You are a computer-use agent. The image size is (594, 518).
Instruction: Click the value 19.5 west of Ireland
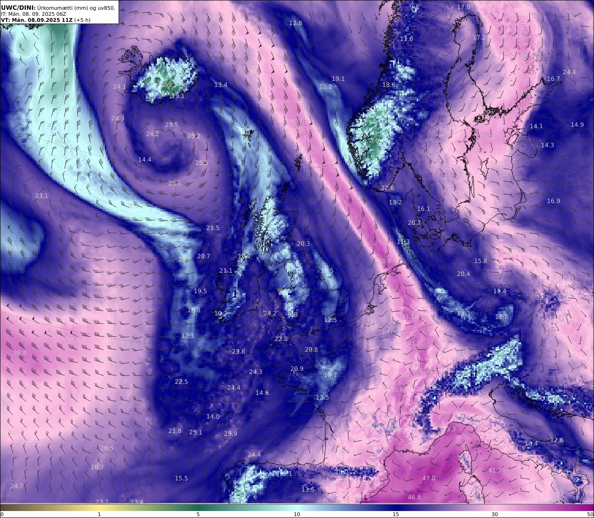point(200,291)
